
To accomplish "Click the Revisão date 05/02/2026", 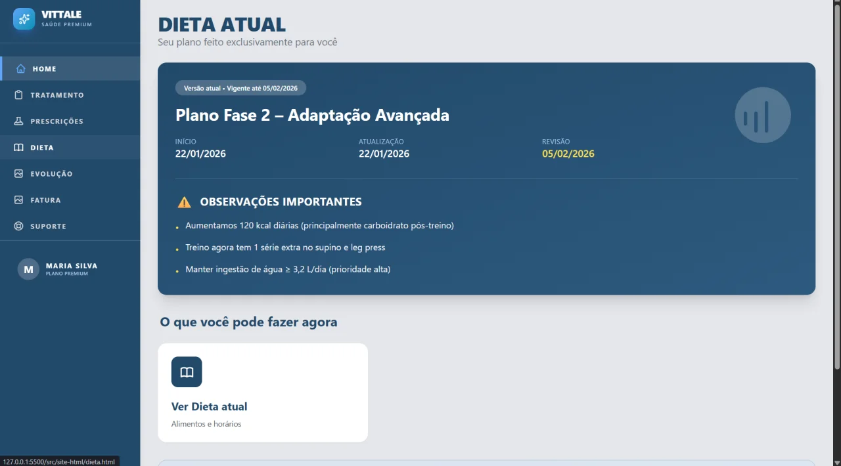I will [568, 154].
